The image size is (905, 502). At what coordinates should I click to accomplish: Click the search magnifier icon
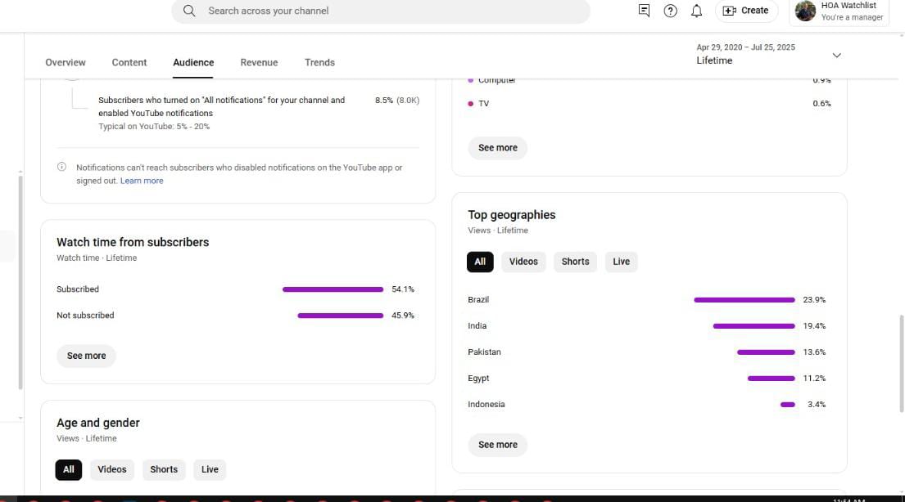pyautogui.click(x=189, y=11)
